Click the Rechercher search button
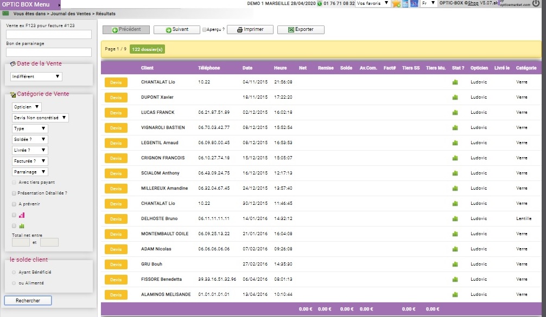 [x=28, y=301]
